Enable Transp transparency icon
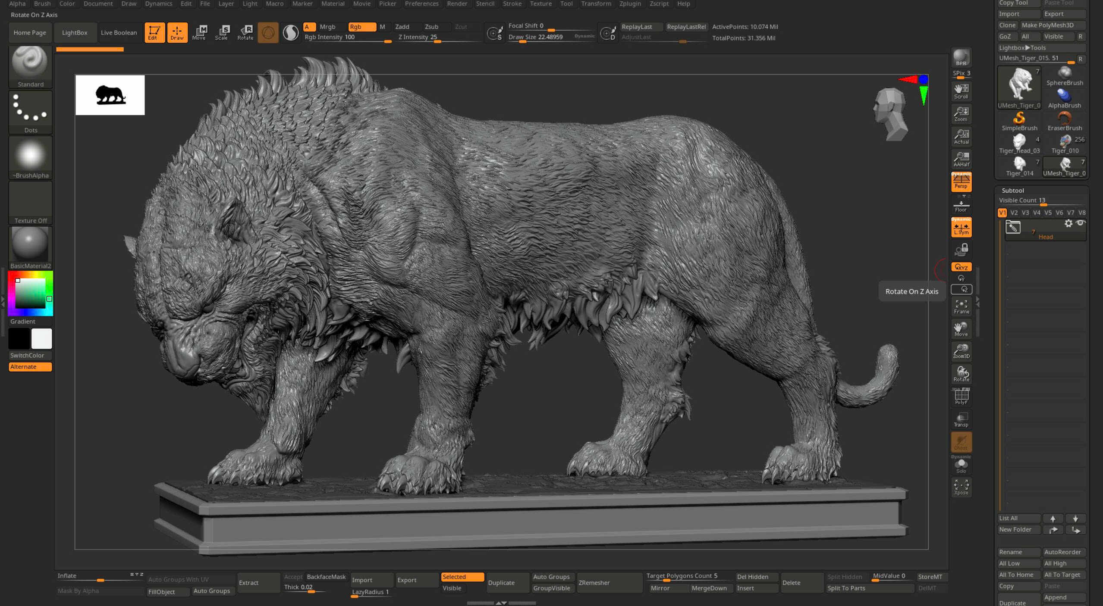This screenshot has height=606, width=1103. coord(961,419)
